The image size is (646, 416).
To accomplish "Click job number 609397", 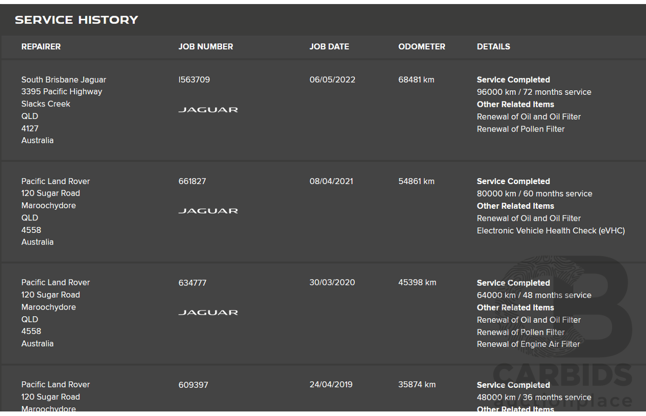I will point(193,385).
